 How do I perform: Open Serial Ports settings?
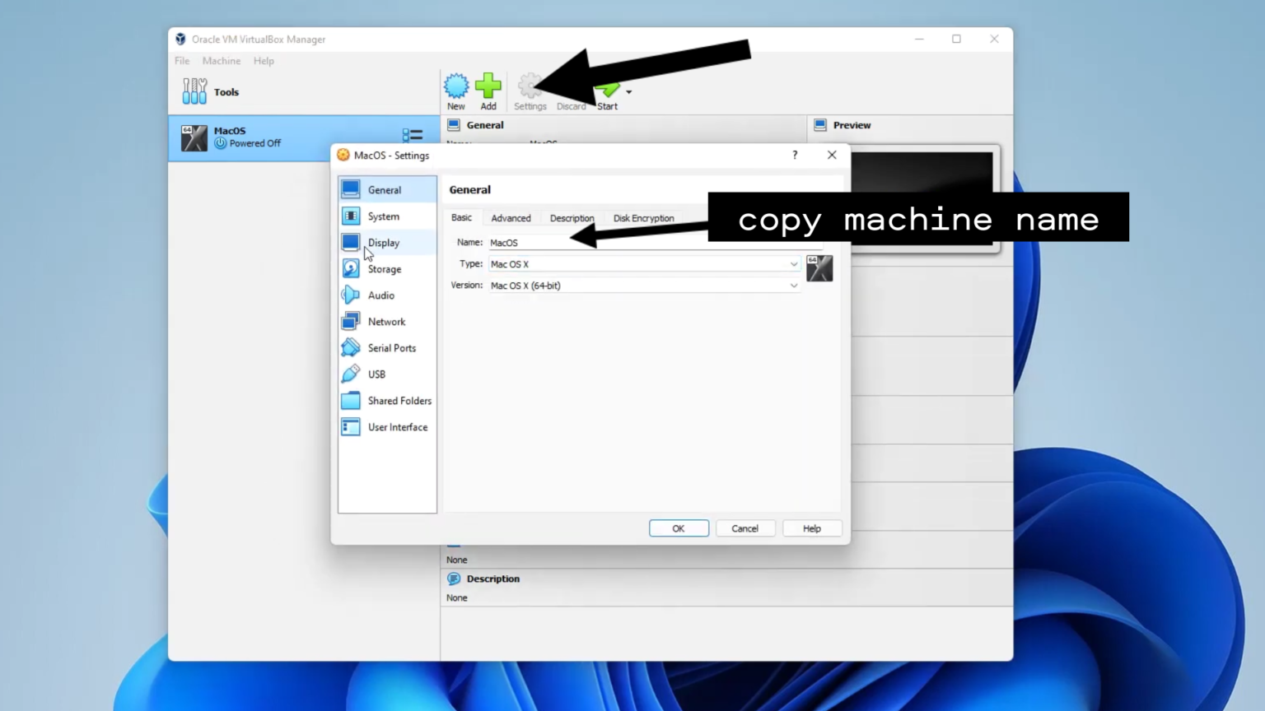352,347
